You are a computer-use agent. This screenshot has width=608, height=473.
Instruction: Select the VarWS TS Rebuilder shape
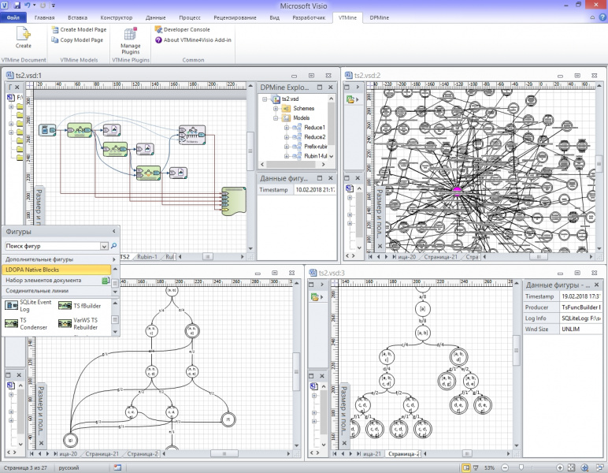(79, 324)
